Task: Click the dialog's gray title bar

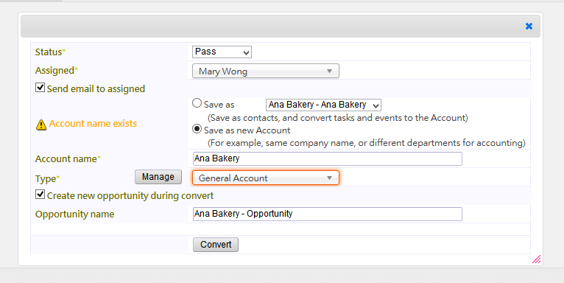Action: point(273,27)
